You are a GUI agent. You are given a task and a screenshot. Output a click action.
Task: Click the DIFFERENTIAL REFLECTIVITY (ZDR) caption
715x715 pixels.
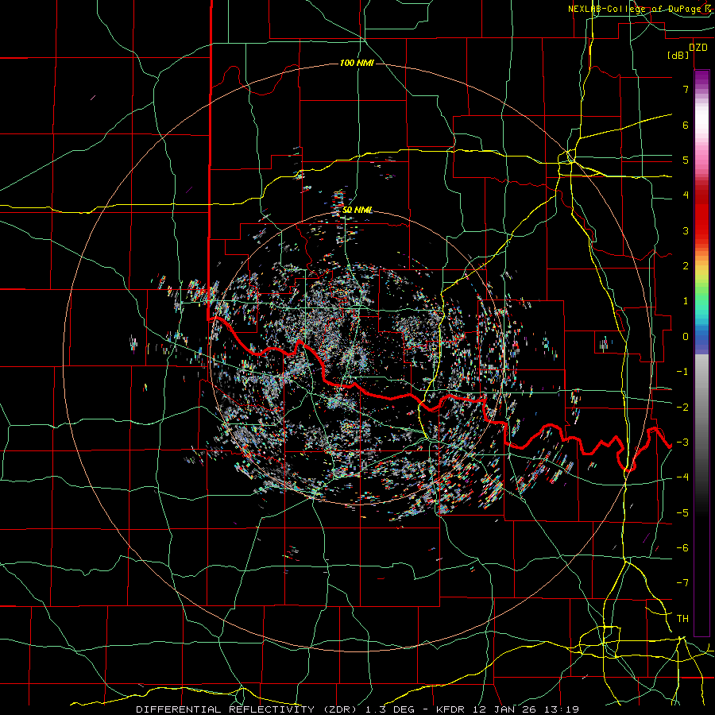click(245, 709)
